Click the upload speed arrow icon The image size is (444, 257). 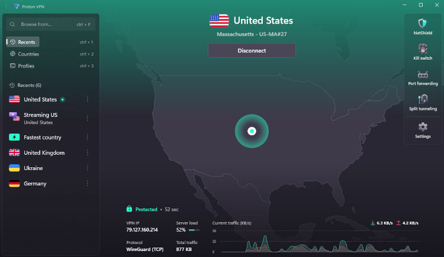pos(398,223)
